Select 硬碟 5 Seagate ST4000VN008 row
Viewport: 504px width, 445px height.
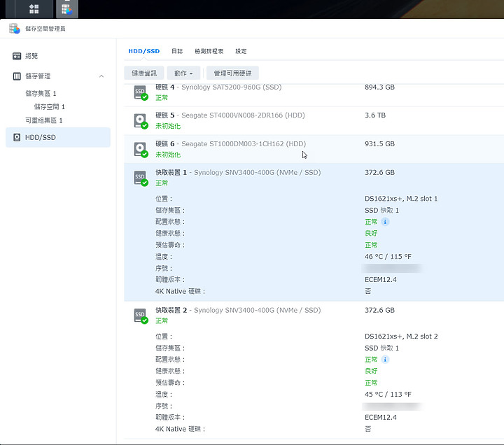click(314, 121)
